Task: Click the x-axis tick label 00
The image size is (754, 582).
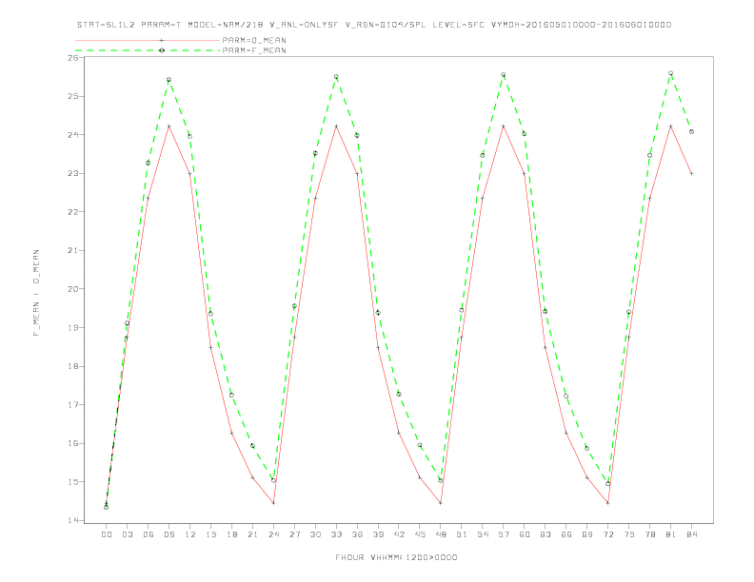Action: (107, 534)
